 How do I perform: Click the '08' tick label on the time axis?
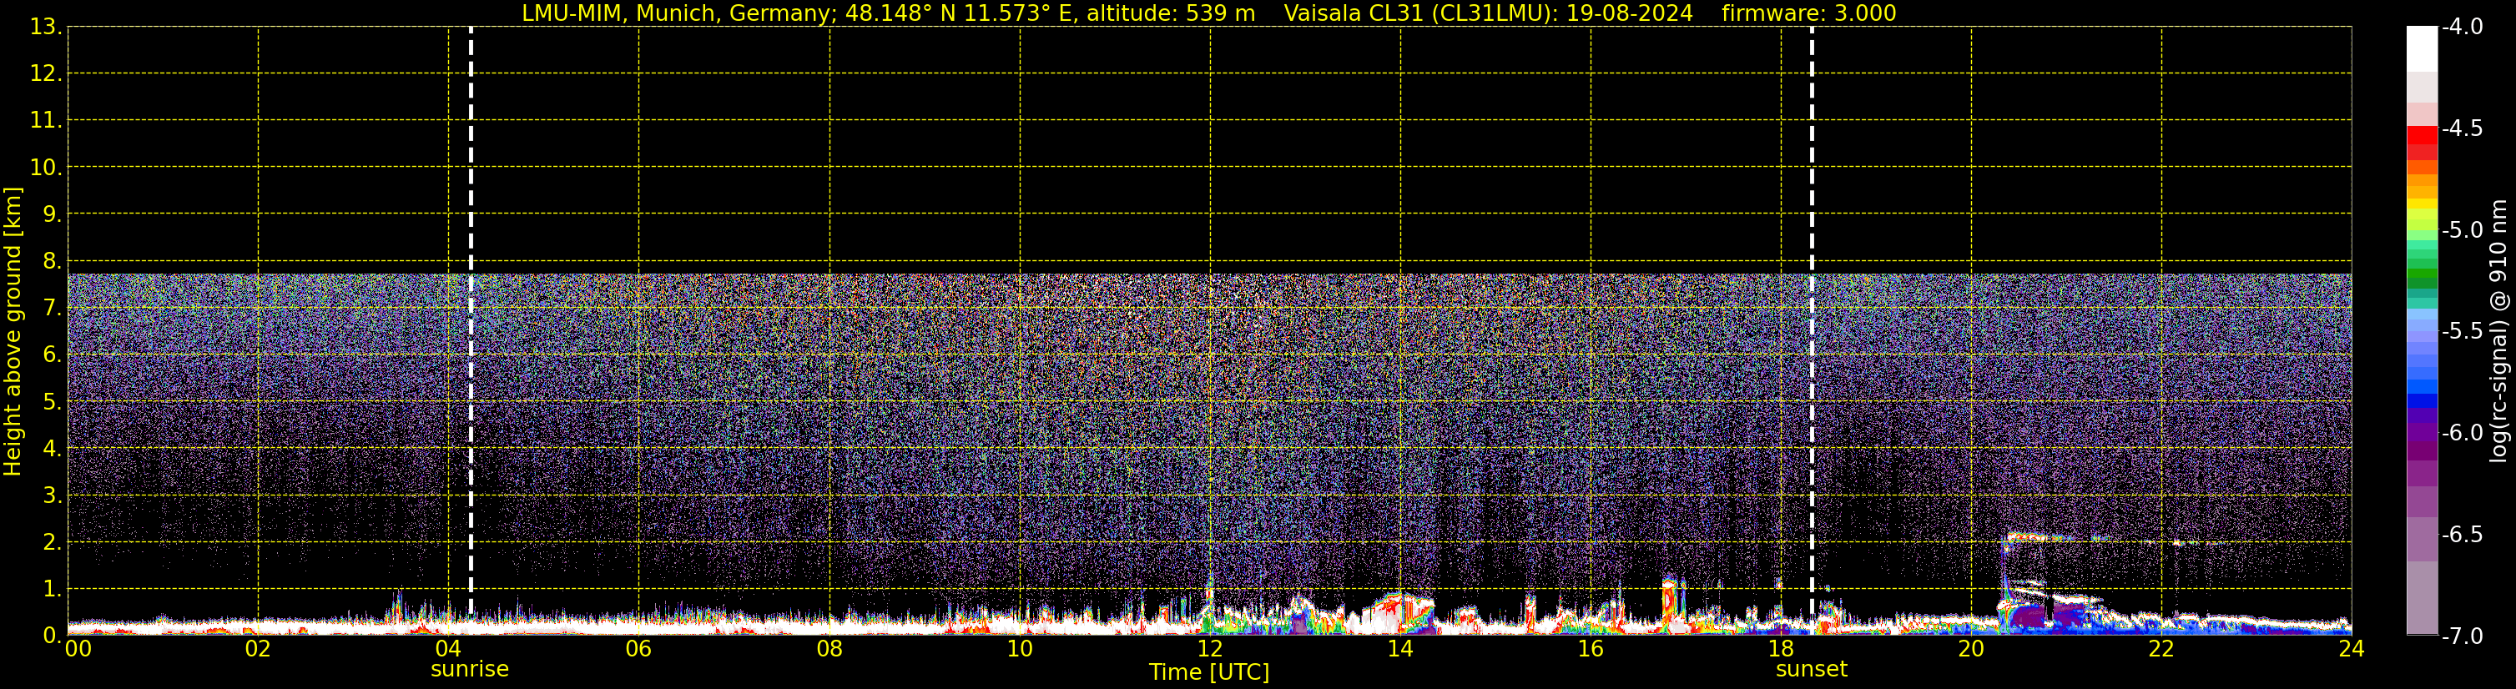[829, 649]
